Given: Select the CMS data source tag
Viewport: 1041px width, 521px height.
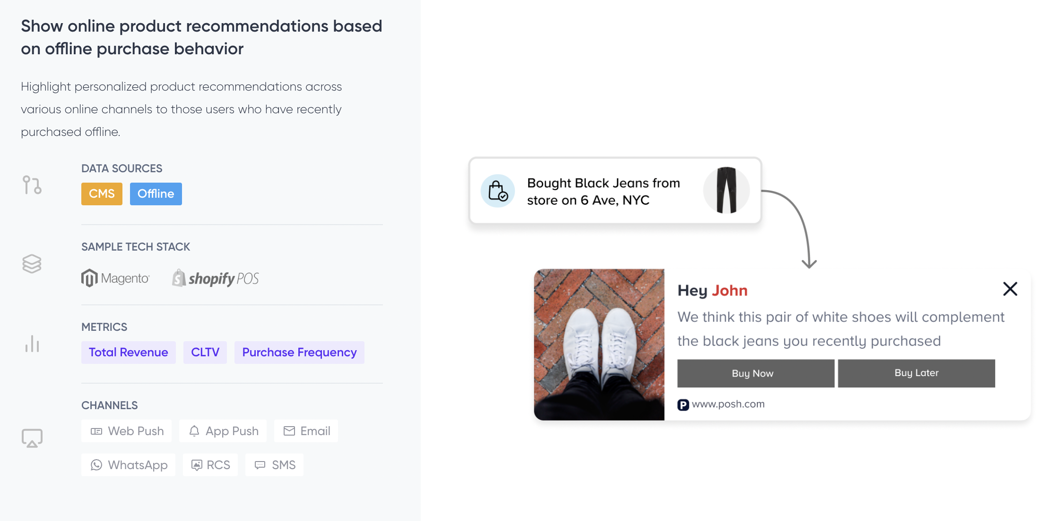Looking at the screenshot, I should [x=102, y=194].
